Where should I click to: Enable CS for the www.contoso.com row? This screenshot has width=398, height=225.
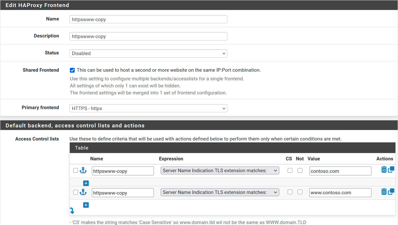click(x=290, y=192)
